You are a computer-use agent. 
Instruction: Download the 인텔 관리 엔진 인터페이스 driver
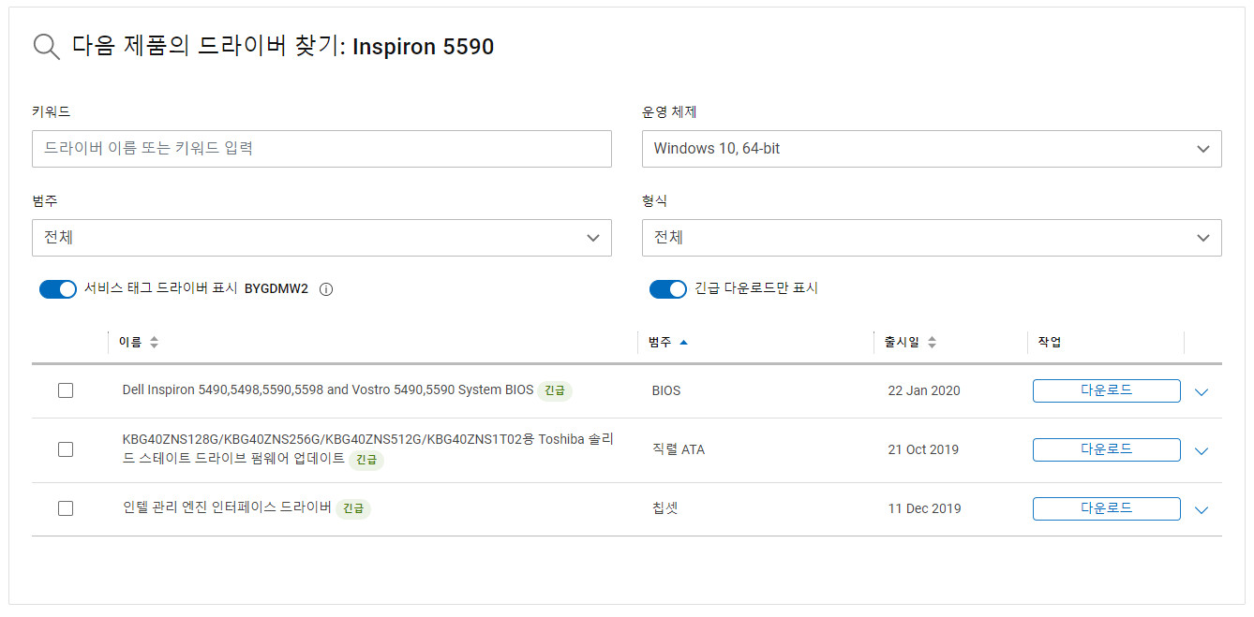tap(1107, 508)
